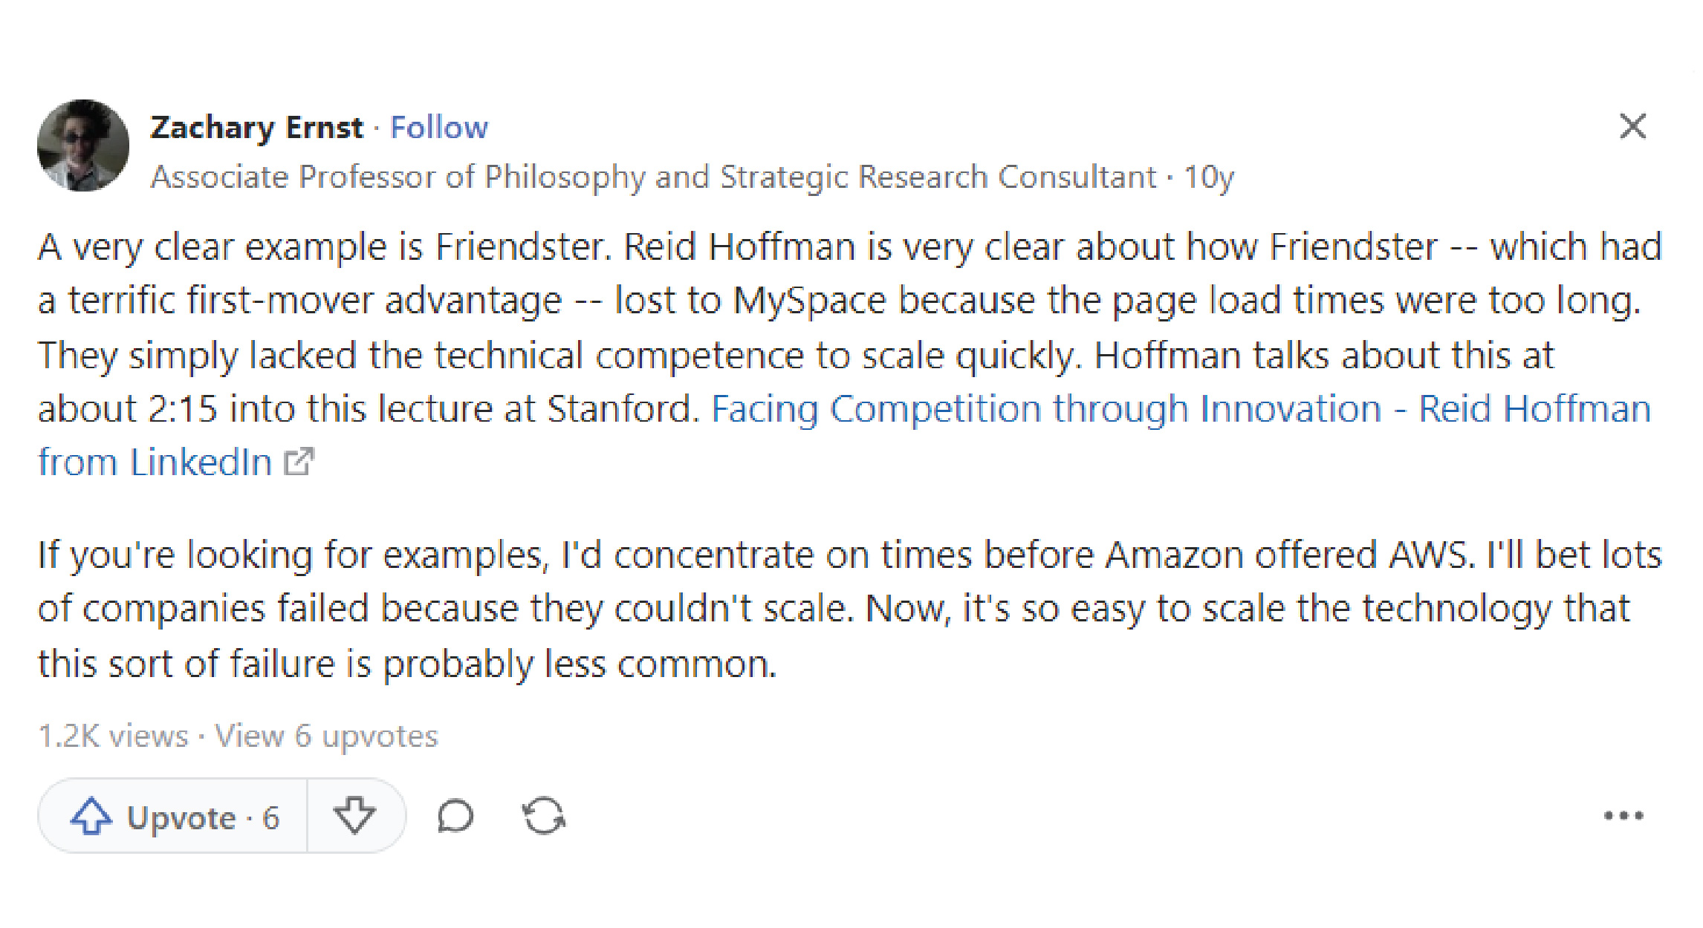Follow Zachary Ernst
Viewport: 1703px width, 928px height.
[x=439, y=128]
